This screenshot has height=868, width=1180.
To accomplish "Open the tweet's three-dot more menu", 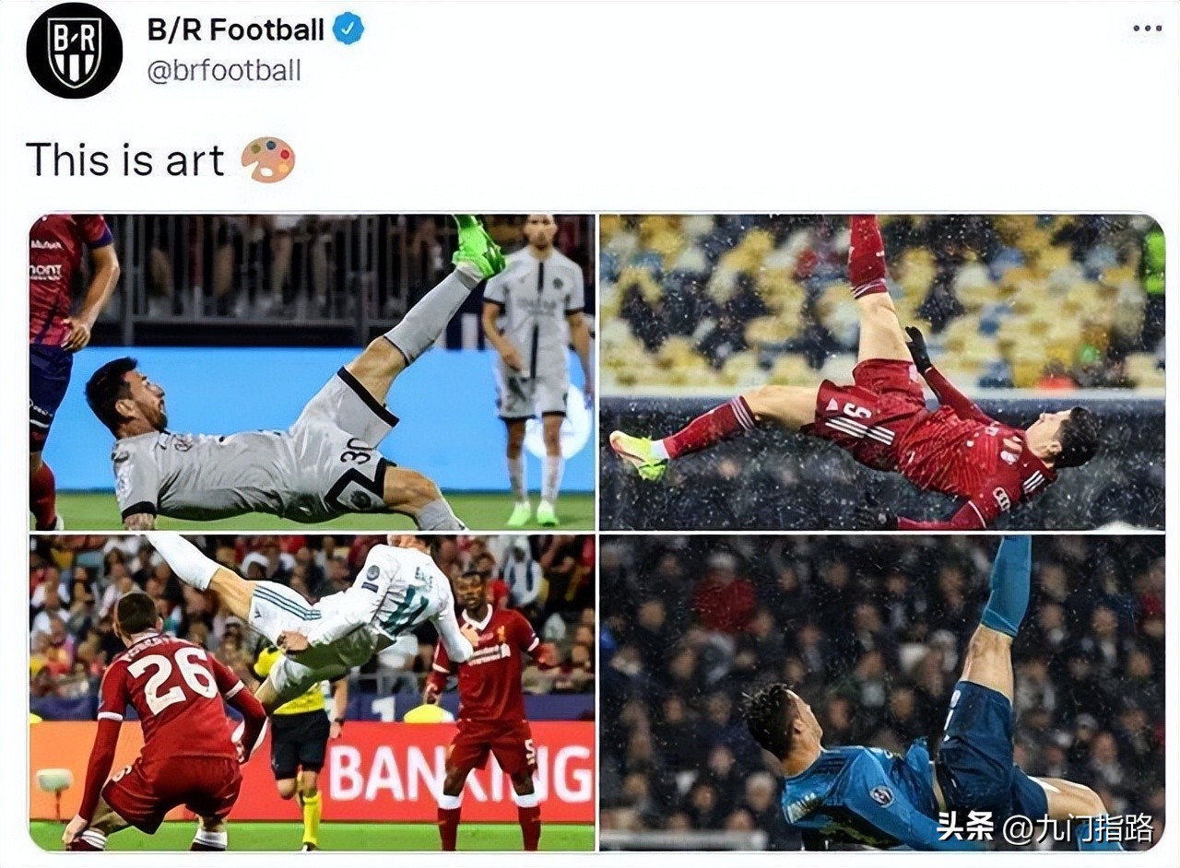I will 1147,29.
